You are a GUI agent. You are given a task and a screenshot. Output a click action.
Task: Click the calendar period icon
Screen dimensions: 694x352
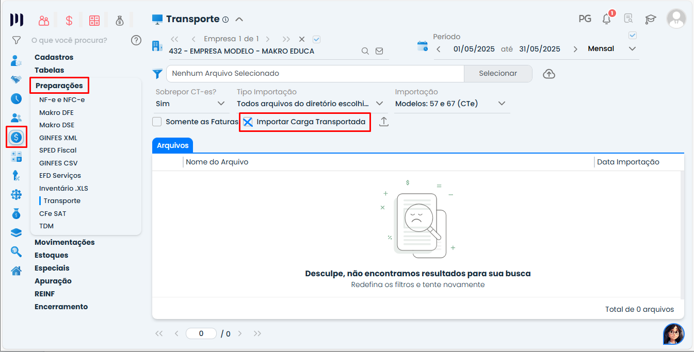[x=422, y=46]
